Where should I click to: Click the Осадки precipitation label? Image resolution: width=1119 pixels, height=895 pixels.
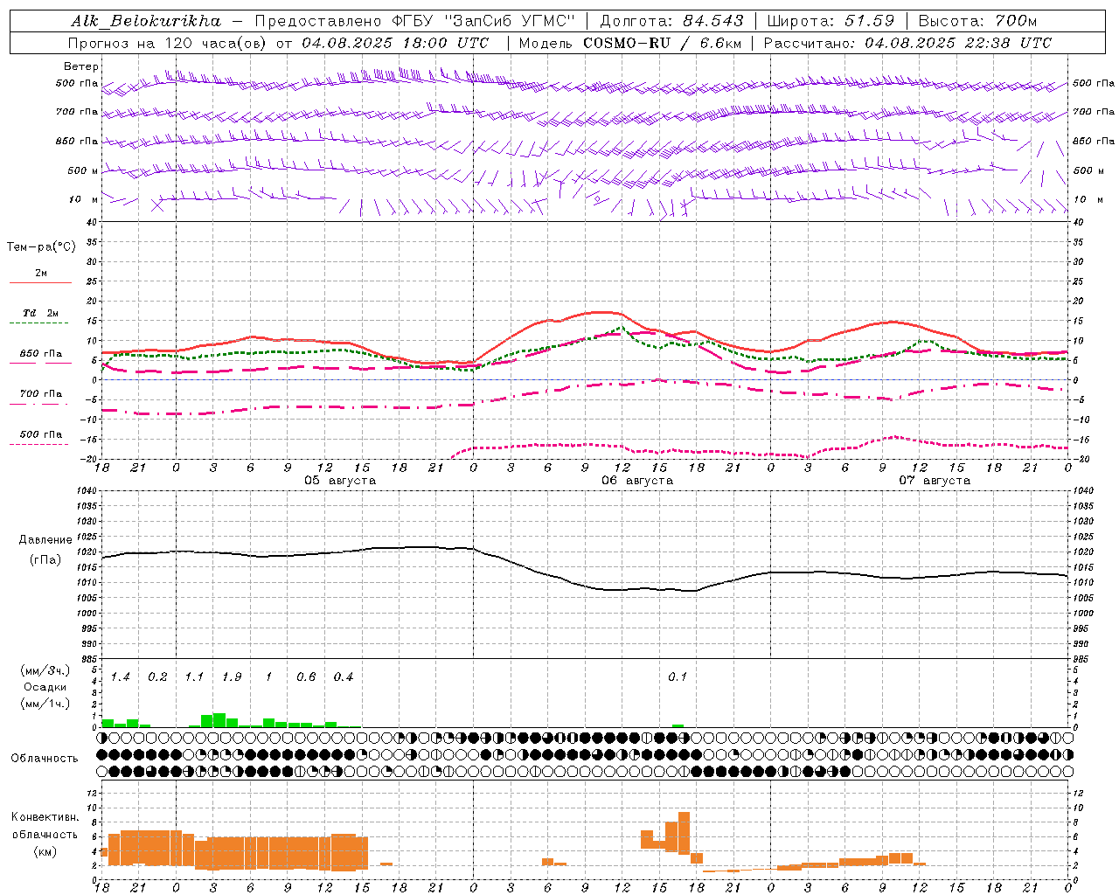(x=45, y=687)
